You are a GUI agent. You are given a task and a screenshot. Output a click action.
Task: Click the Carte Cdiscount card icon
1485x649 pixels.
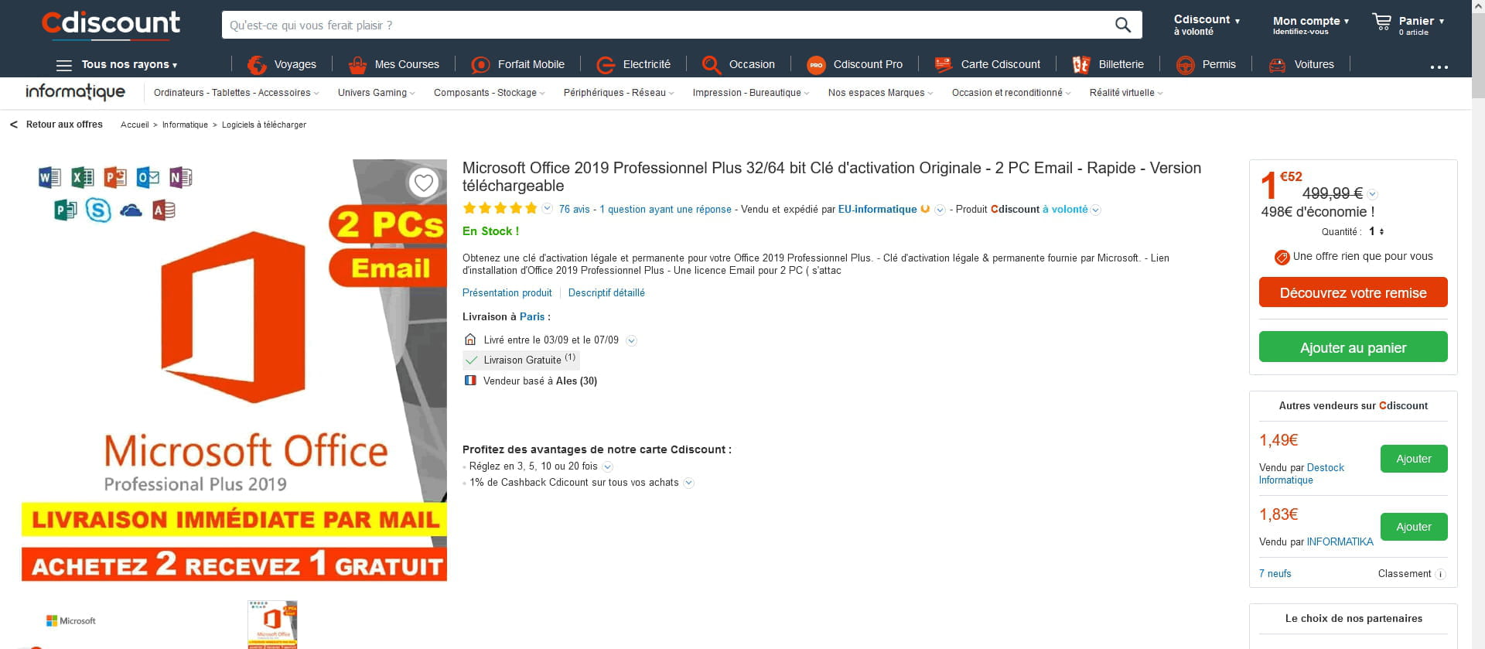pyautogui.click(x=944, y=65)
